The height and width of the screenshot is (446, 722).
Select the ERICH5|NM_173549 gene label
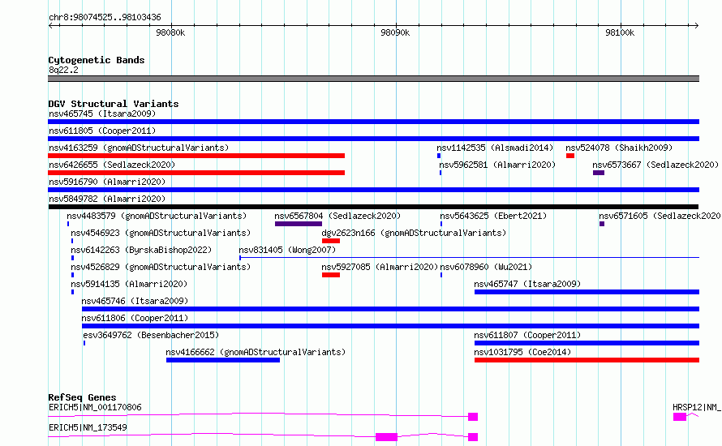coord(88,427)
